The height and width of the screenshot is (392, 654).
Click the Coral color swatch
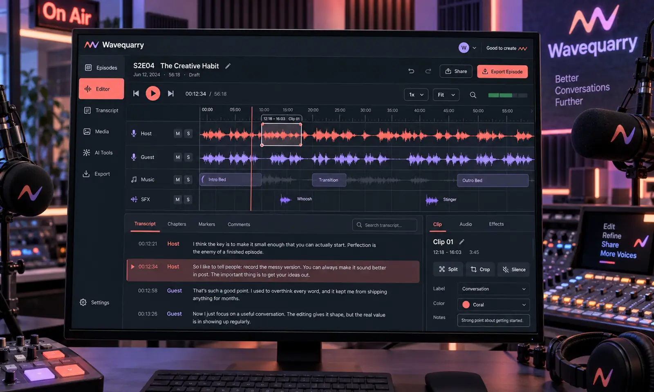click(466, 305)
